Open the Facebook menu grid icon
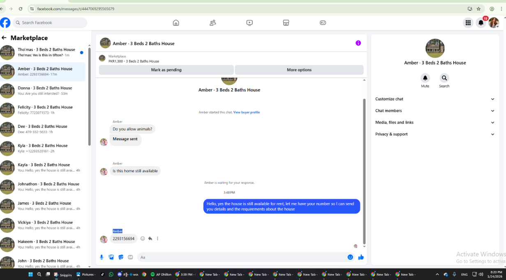This screenshot has height=280, width=506. pos(468,23)
